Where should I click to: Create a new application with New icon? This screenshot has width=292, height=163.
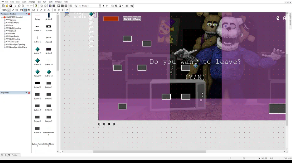click(3, 6)
